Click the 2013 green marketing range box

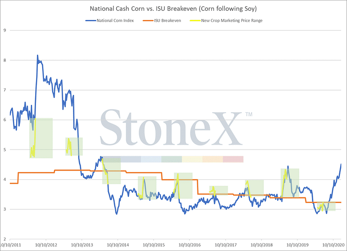[74, 147]
